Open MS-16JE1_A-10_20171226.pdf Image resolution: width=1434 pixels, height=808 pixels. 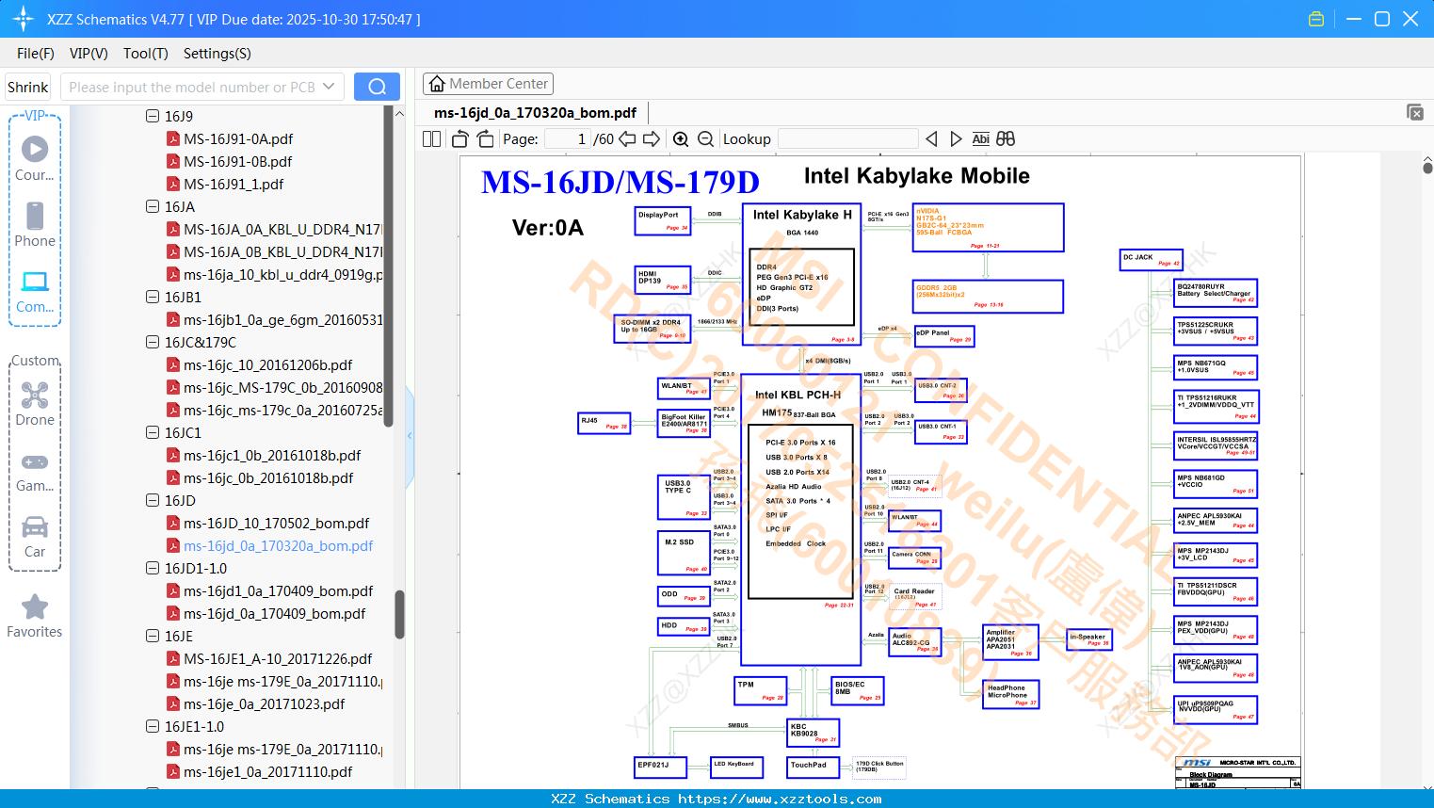[278, 658]
